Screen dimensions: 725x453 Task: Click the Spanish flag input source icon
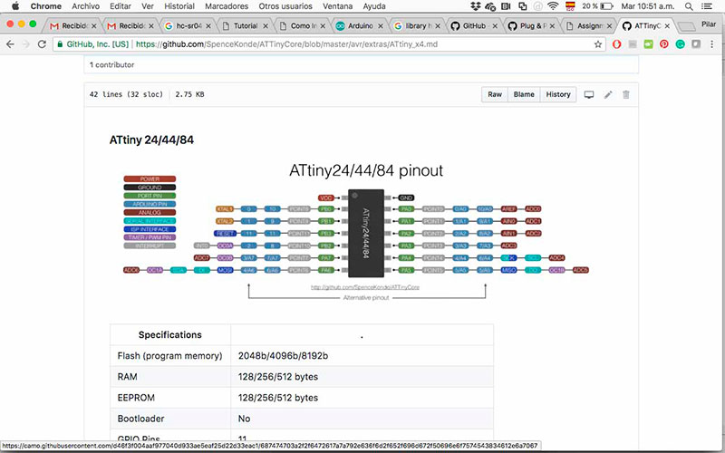(570, 6)
